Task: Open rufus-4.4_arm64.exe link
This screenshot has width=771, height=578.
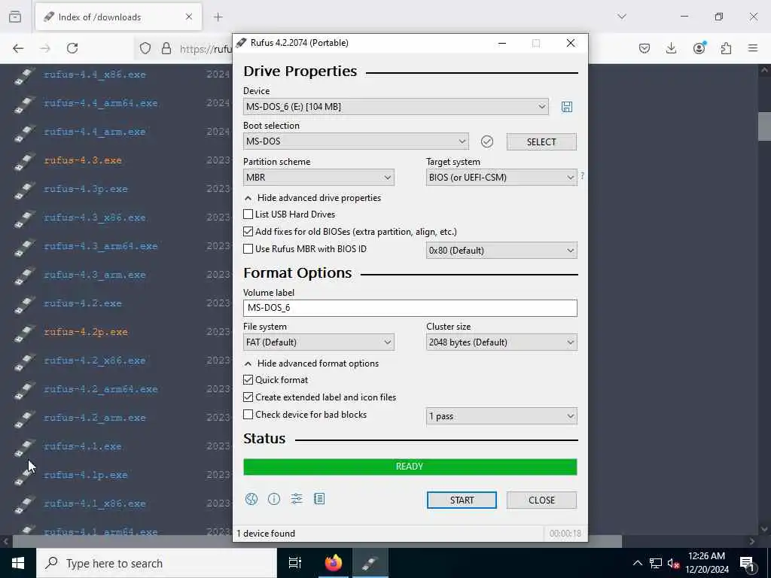Action: (101, 103)
